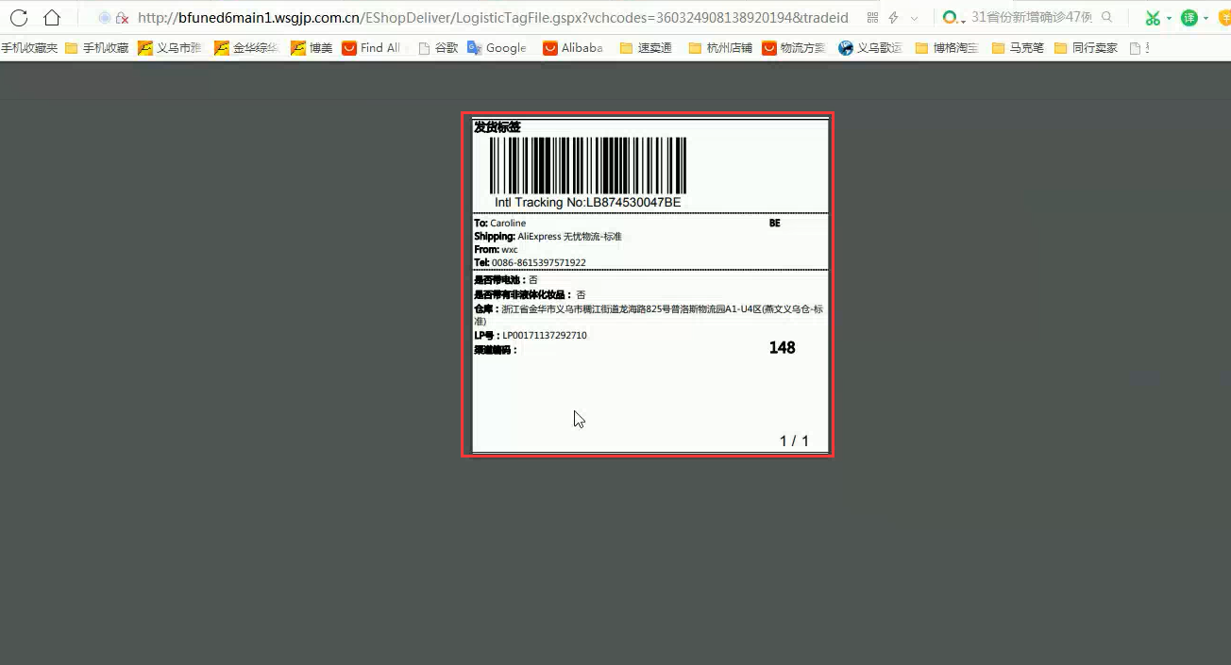The image size is (1231, 665).
Task: Open the 义乌歌运 bookmark
Action: tap(870, 48)
